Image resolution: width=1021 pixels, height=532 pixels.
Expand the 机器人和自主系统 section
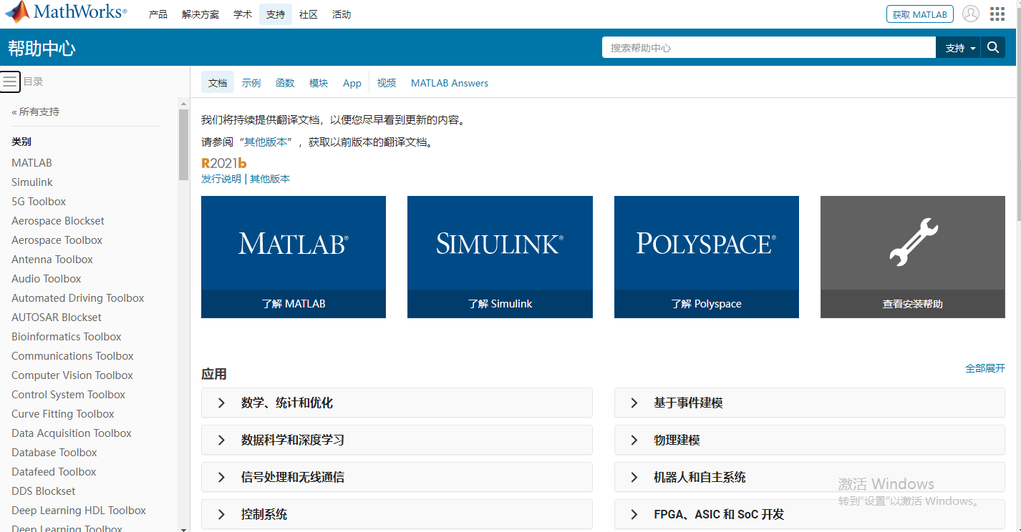point(810,477)
